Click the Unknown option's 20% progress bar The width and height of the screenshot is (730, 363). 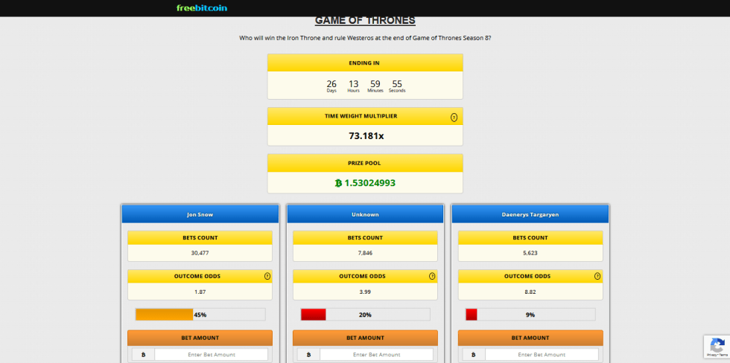click(365, 315)
